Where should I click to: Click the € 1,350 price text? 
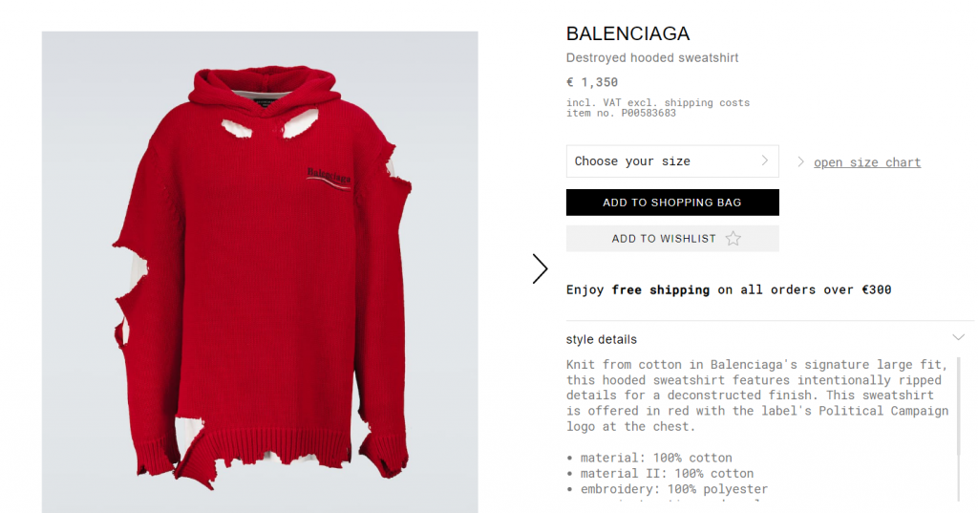[592, 82]
